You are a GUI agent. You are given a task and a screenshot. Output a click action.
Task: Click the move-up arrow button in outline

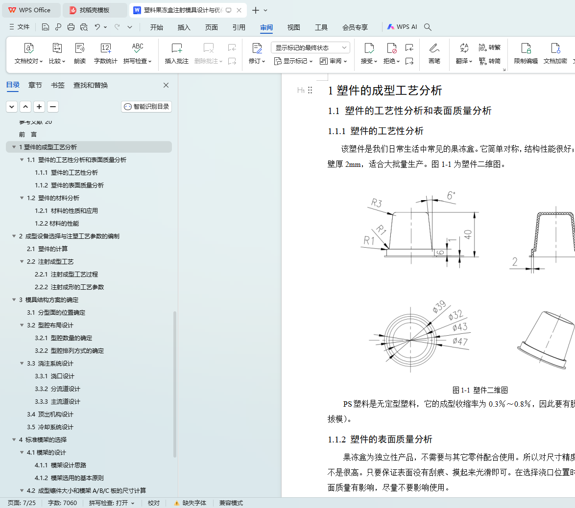pos(25,107)
